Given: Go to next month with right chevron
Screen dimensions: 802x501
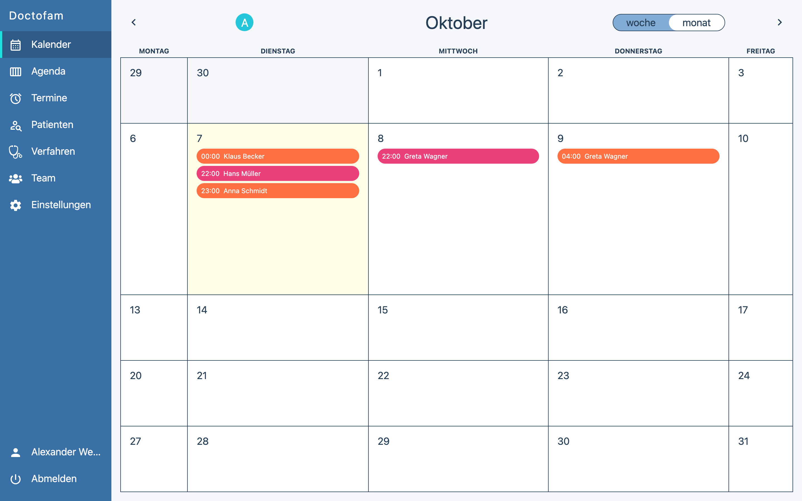Looking at the screenshot, I should (779, 23).
